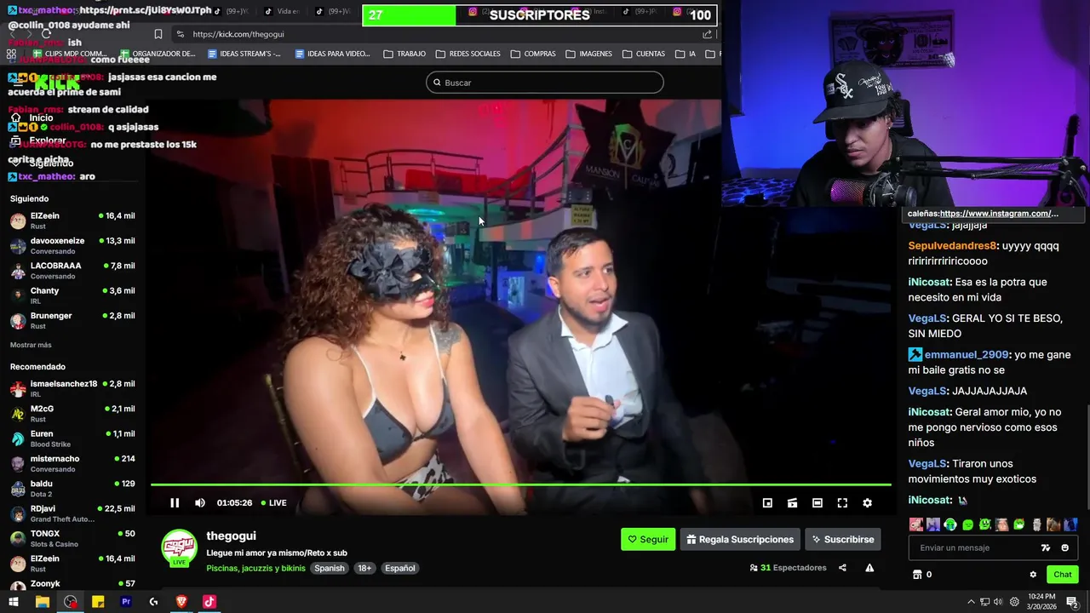Show hidden system tray icons
Viewport: 1090px width, 613px height.
971,602
